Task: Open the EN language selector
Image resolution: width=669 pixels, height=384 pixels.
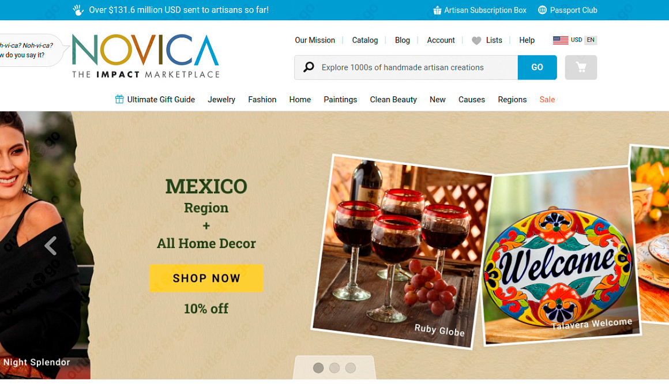Action: (x=591, y=40)
